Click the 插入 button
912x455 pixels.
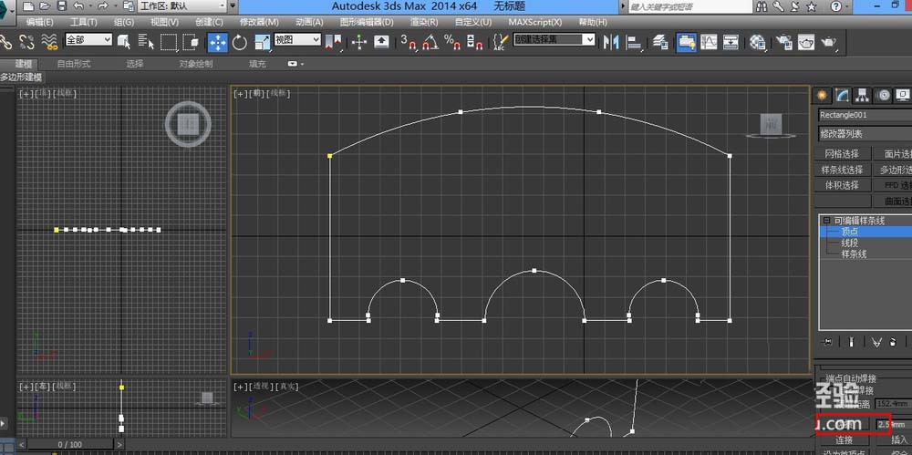(898, 439)
